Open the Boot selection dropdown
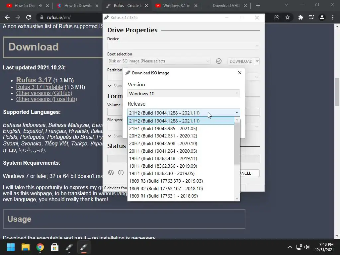 pos(159,61)
